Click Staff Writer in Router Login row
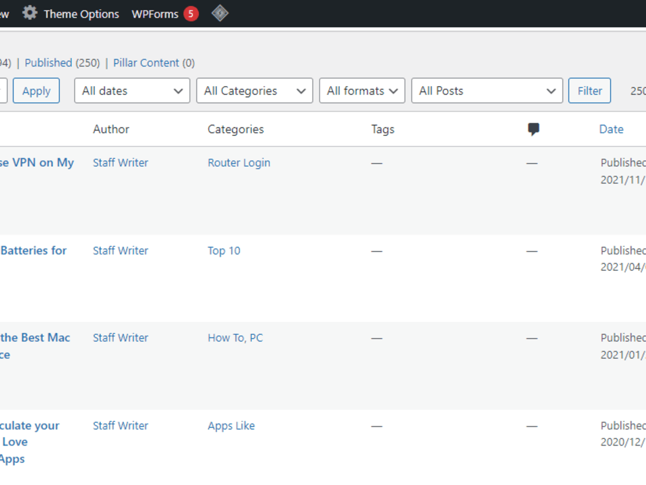 click(x=120, y=162)
